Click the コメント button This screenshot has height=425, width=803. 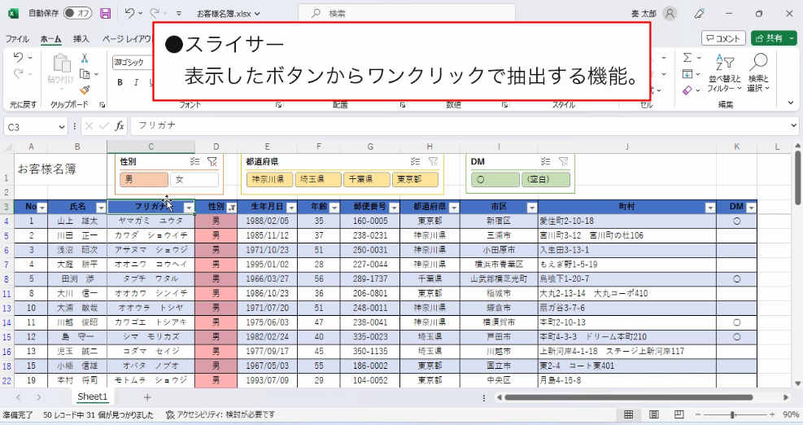tap(722, 38)
